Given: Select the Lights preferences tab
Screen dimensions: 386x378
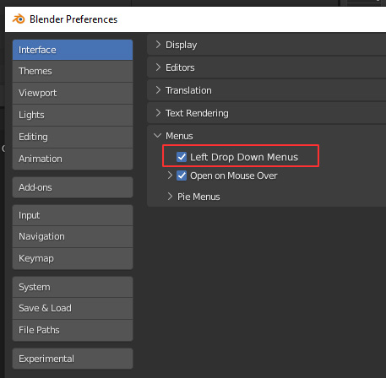Looking at the screenshot, I should coord(73,115).
